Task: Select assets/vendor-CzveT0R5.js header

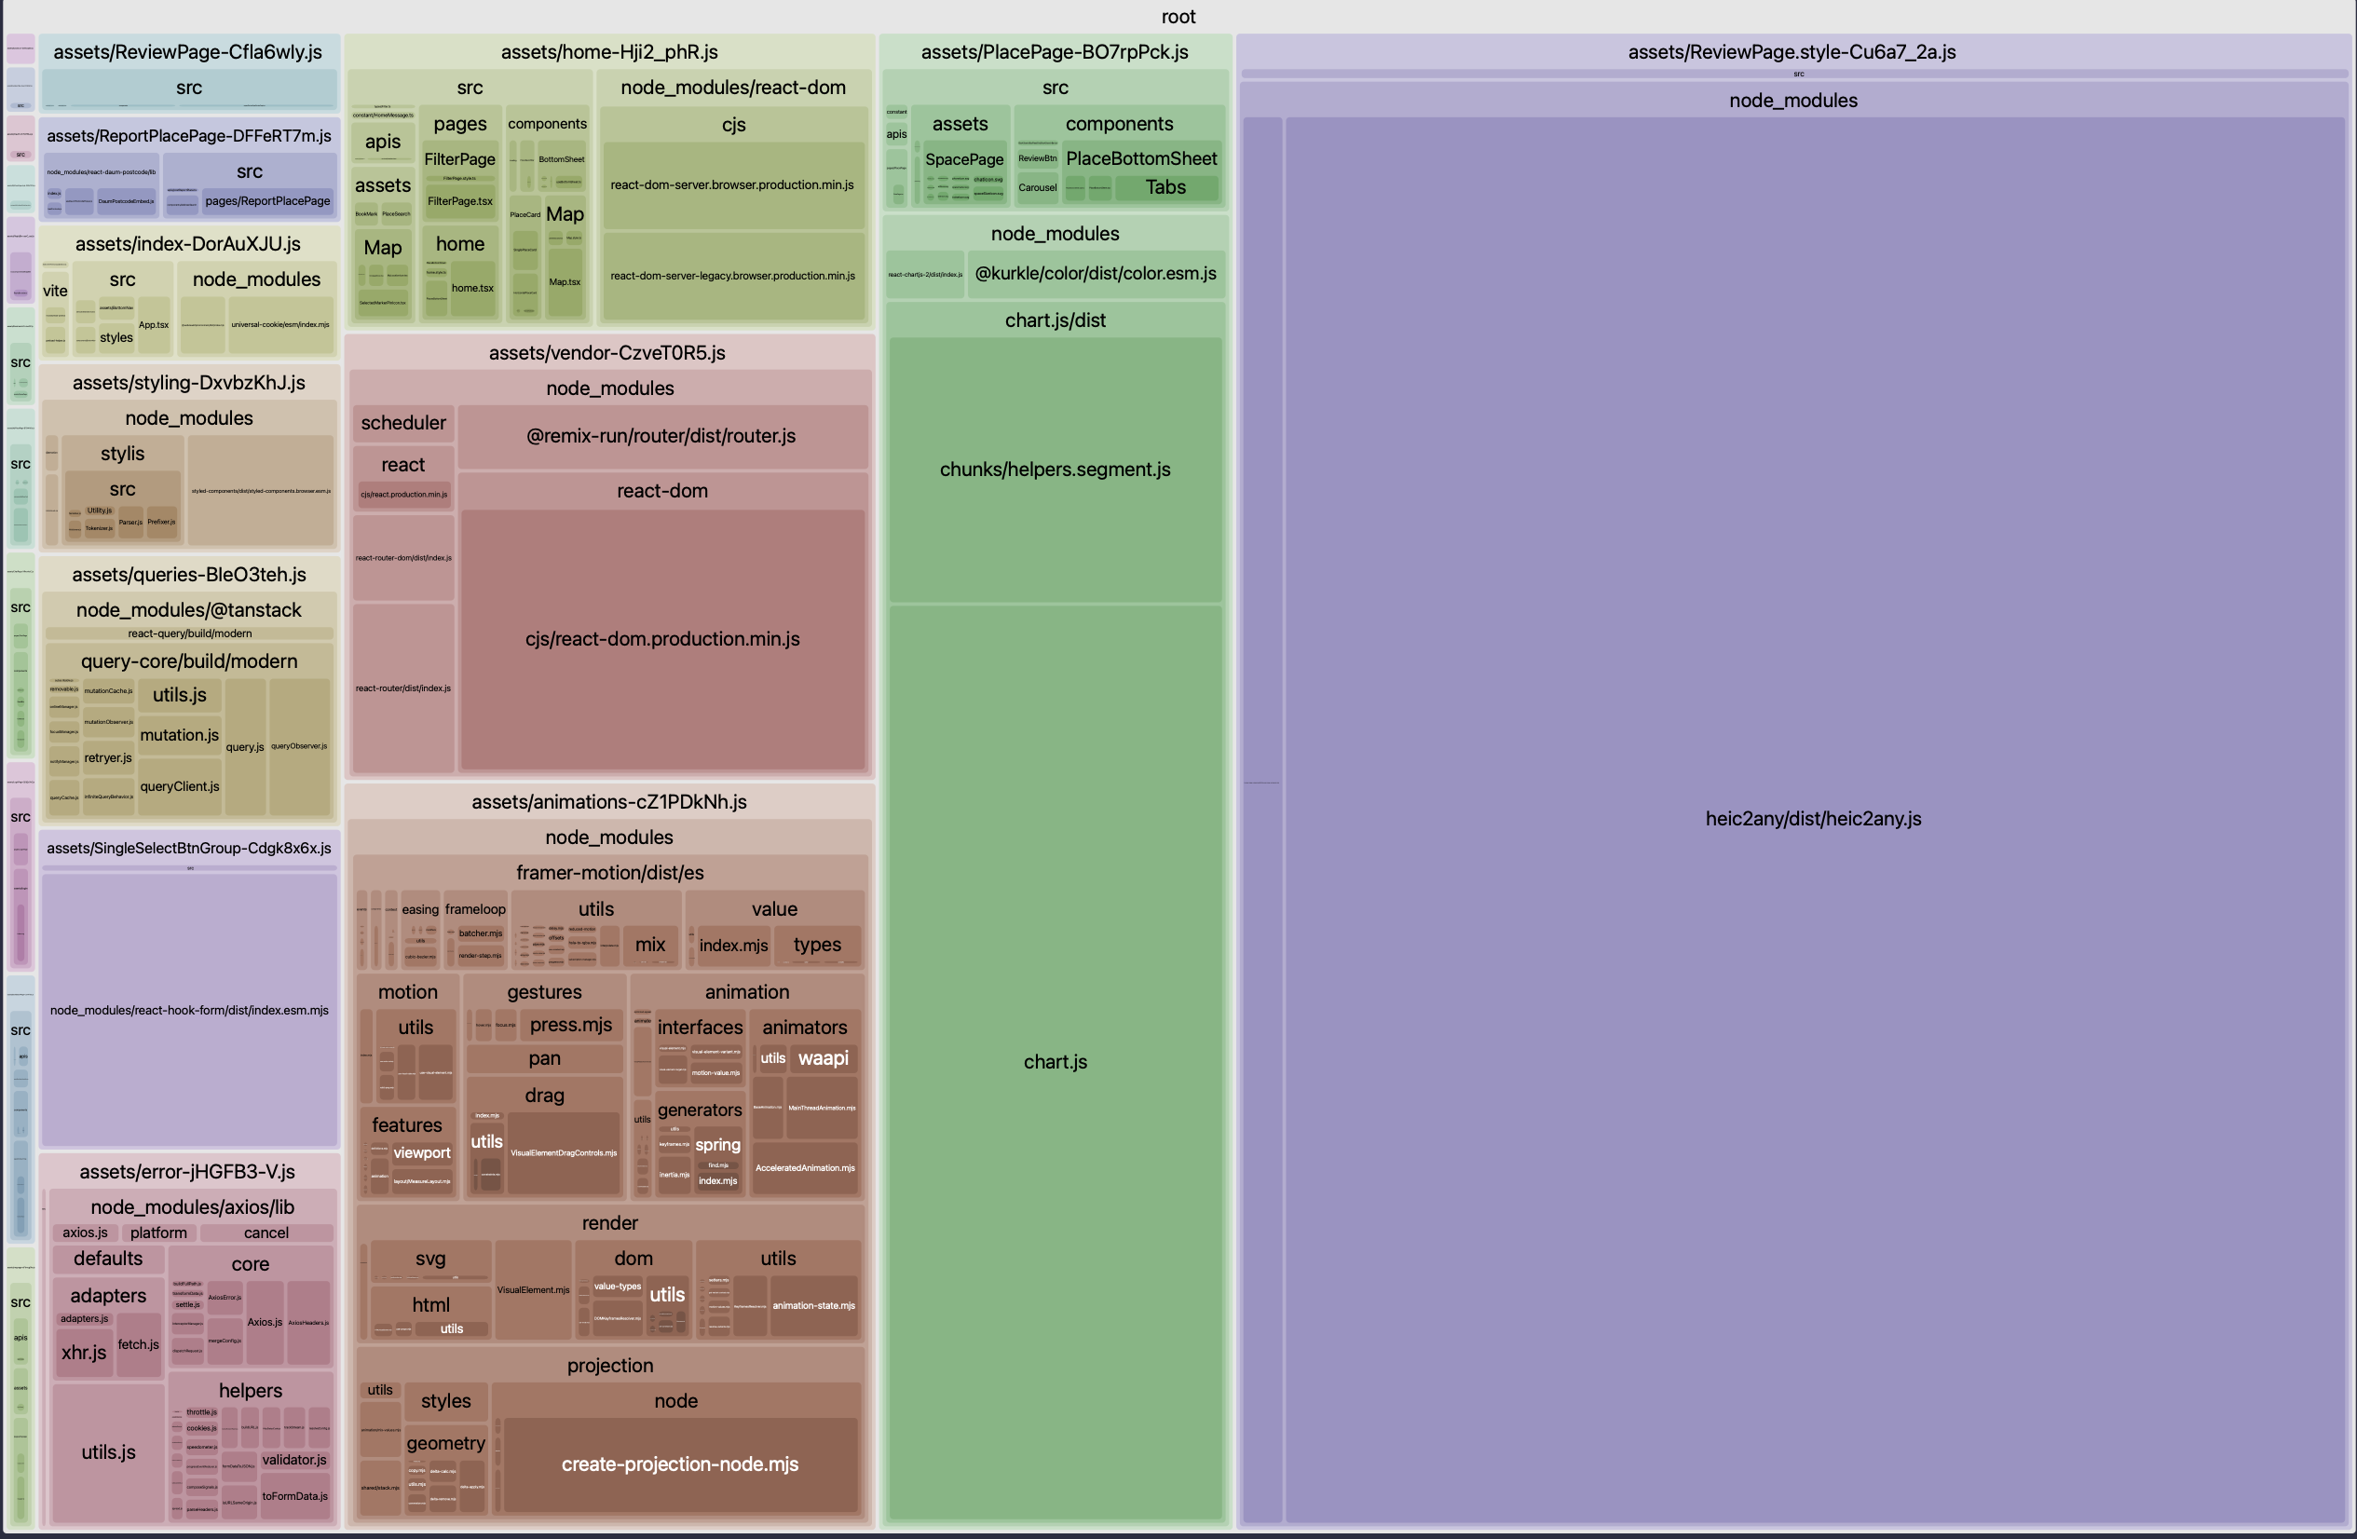Action: click(607, 352)
